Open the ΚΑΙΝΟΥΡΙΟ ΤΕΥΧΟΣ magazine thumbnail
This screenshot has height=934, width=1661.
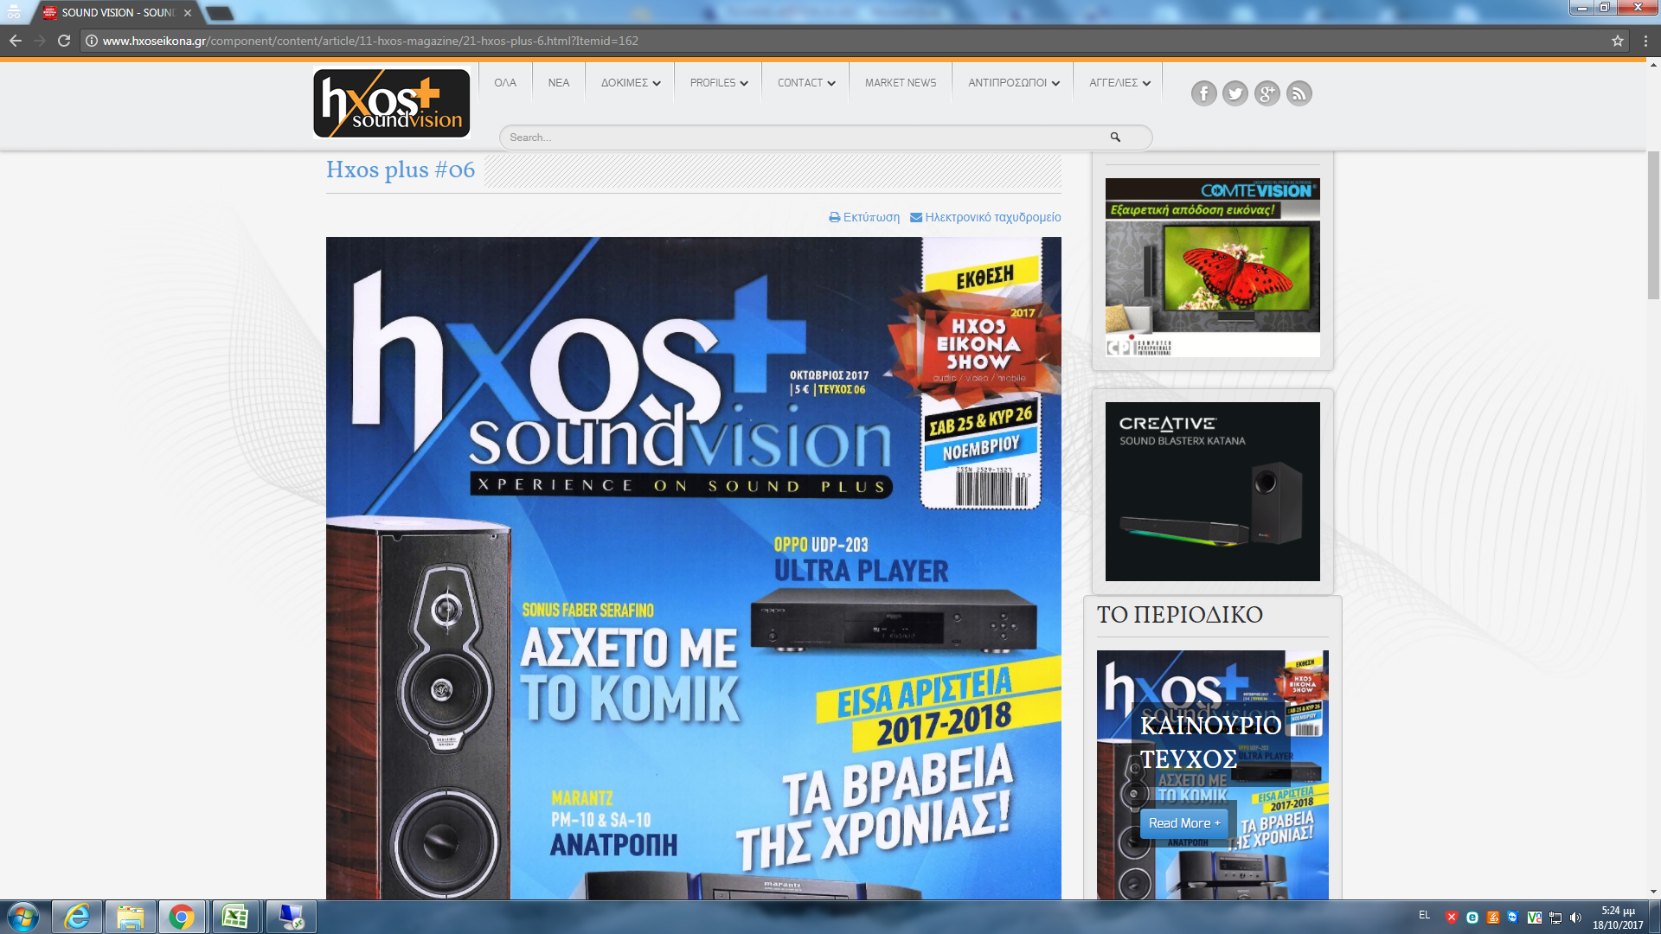1213,775
